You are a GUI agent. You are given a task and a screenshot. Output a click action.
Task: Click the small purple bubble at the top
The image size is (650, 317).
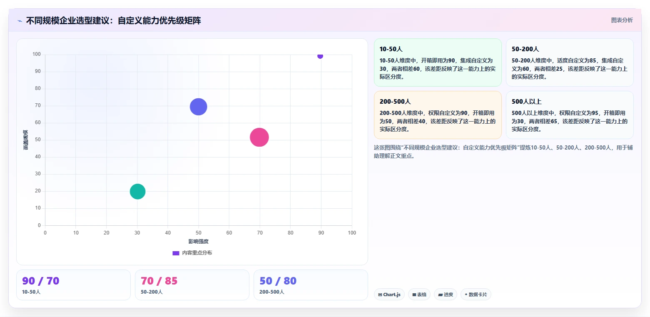pyautogui.click(x=320, y=56)
